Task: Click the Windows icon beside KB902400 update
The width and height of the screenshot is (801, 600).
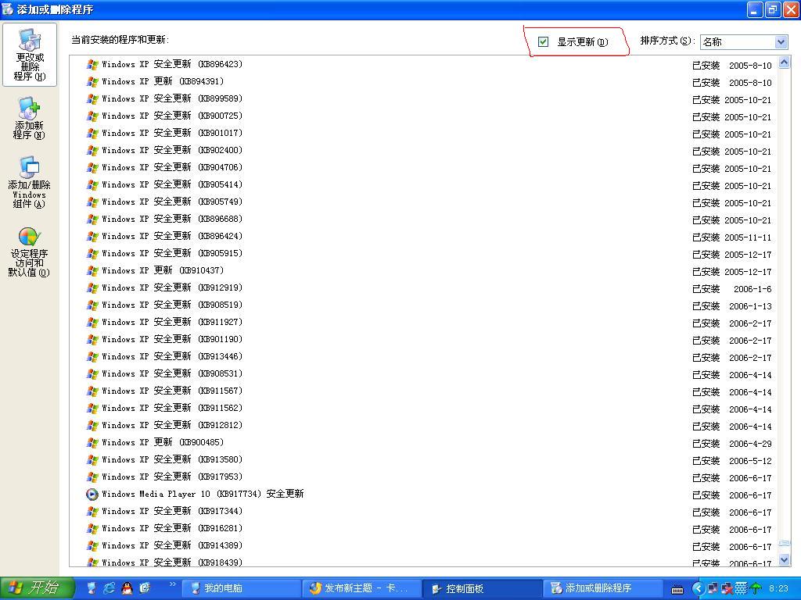Action: [92, 151]
